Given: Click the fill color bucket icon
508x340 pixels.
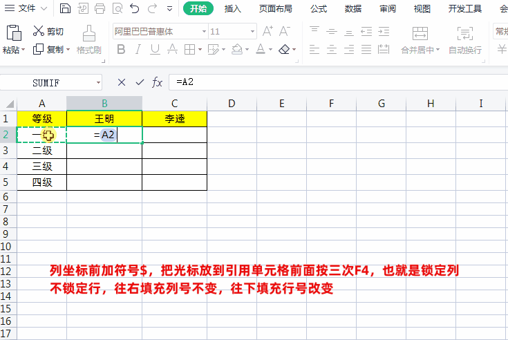Looking at the screenshot, I should (237, 50).
